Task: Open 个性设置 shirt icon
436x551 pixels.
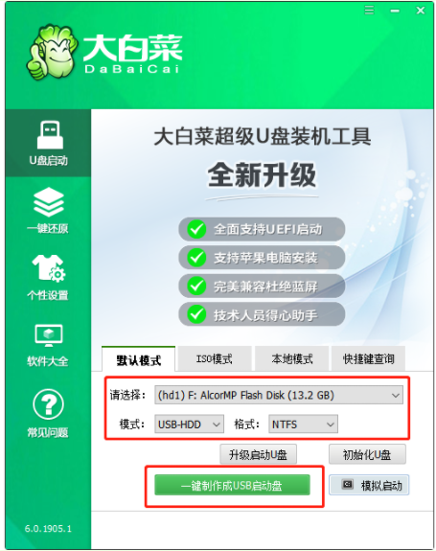Action: click(x=49, y=268)
